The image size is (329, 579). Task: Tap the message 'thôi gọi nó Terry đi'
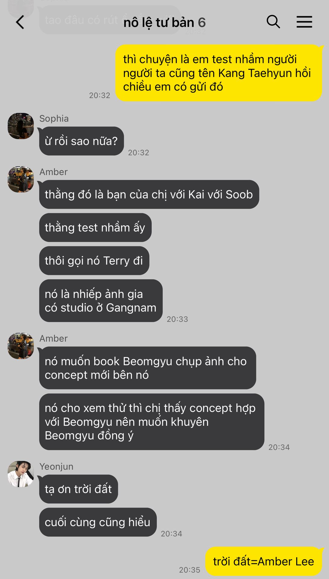click(94, 261)
